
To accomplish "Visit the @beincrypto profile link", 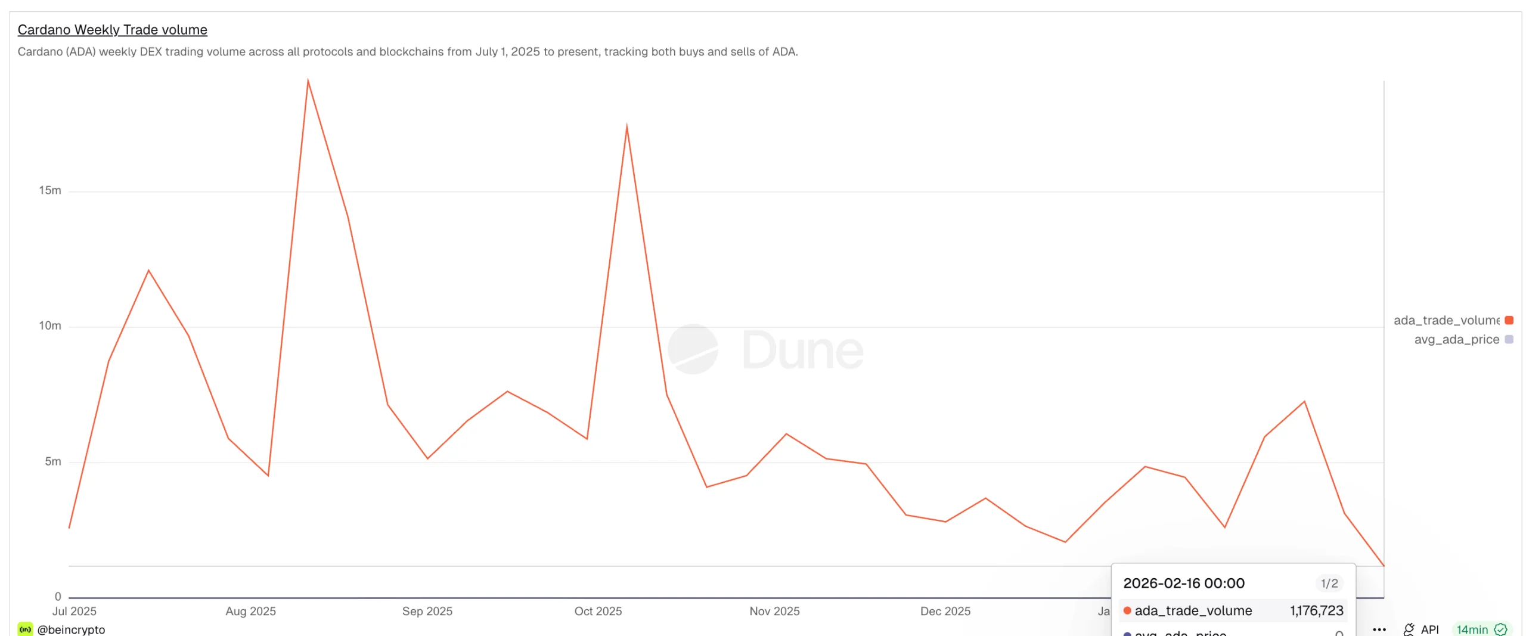I will pyautogui.click(x=72, y=629).
